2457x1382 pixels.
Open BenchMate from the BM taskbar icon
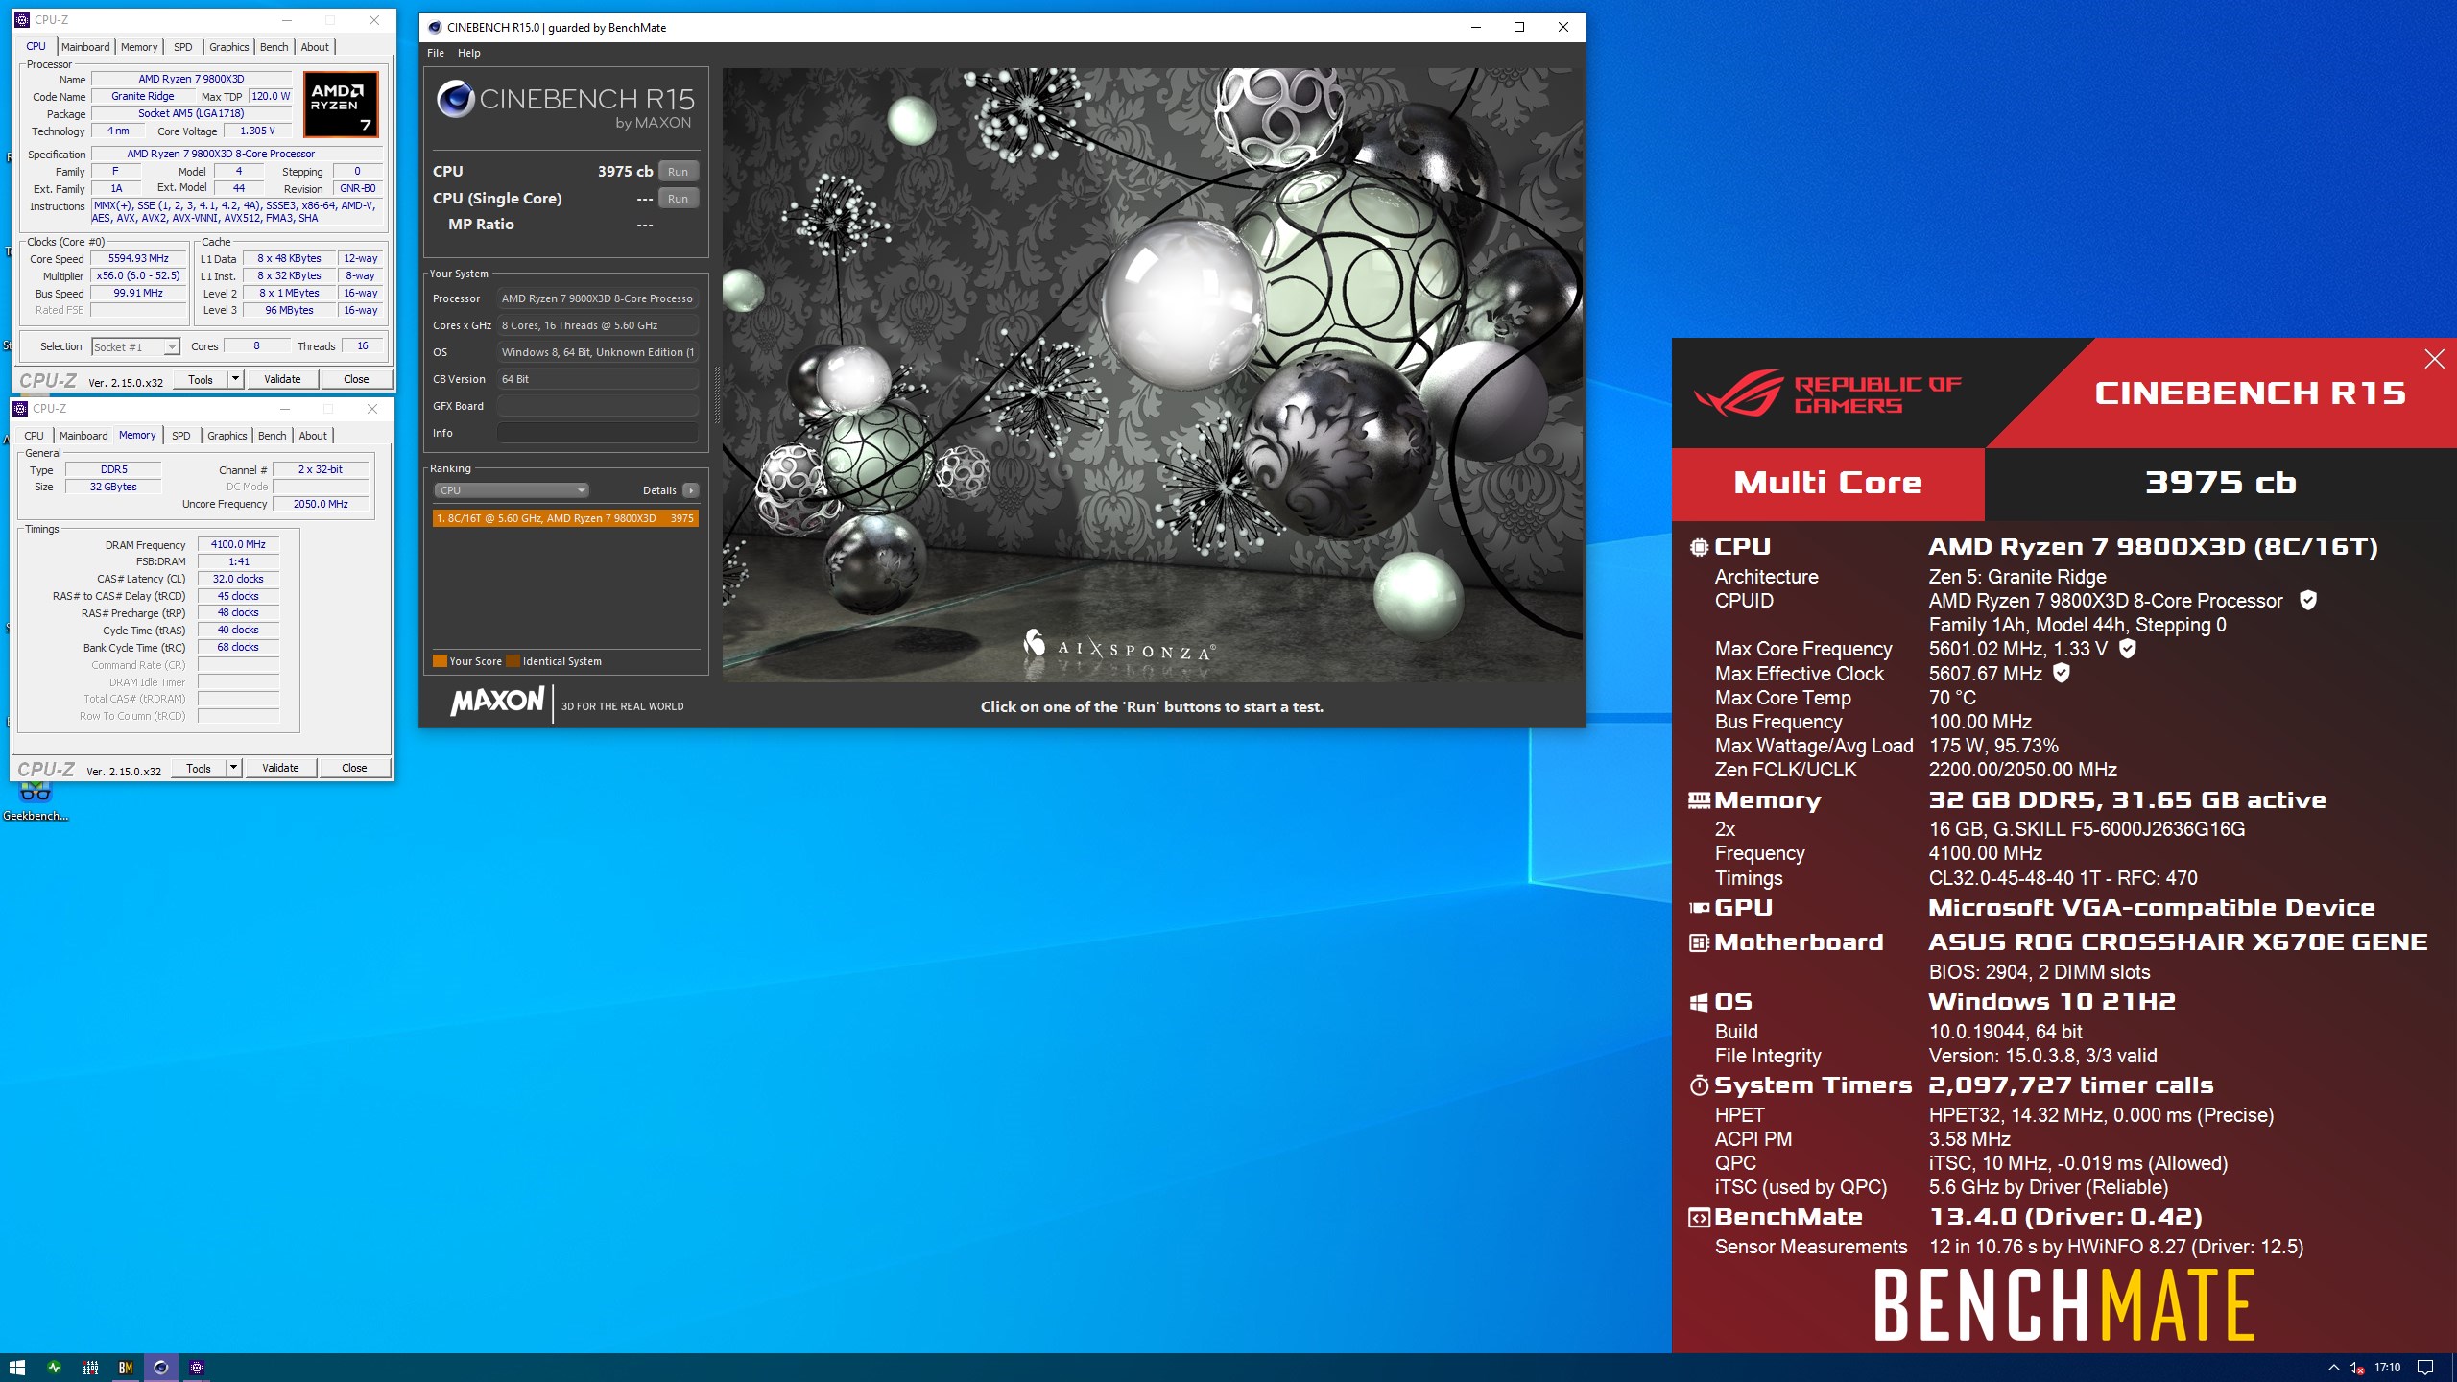point(126,1368)
